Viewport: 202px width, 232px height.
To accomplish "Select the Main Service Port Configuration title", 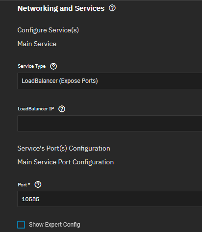I will [x=66, y=162].
